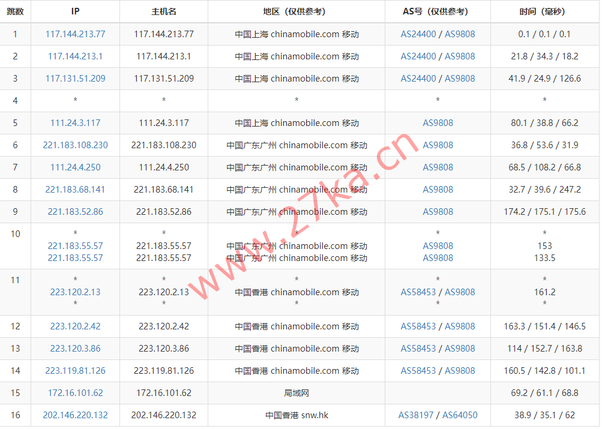The image size is (602, 429).
Task: Select the time value 41.9 / 24.9 / 126.6
Action: [x=544, y=79]
